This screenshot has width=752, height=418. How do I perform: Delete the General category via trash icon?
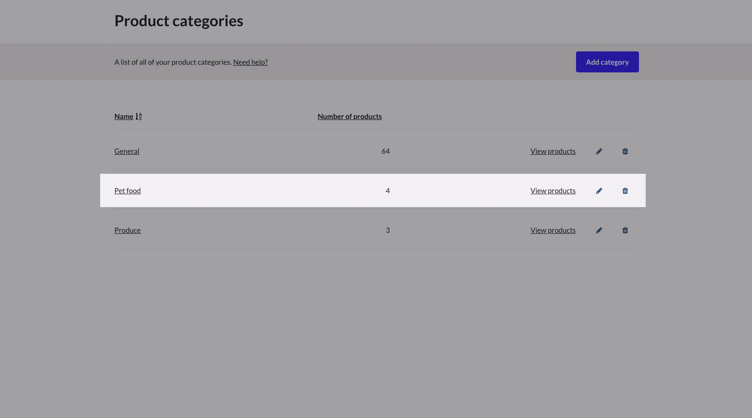click(x=625, y=151)
